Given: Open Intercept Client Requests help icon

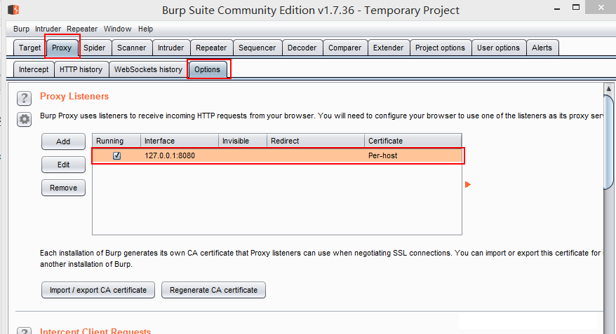Looking at the screenshot, I should click(24, 330).
